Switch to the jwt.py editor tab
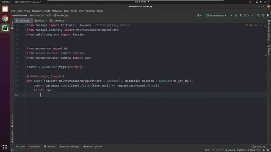The width and height of the screenshot is (271, 152). [x=40, y=20]
